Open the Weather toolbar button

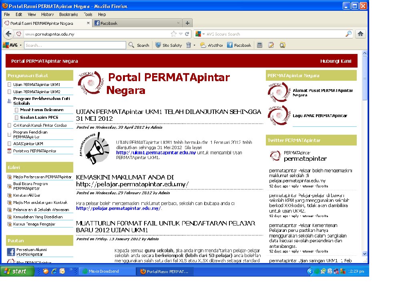pos(211,45)
